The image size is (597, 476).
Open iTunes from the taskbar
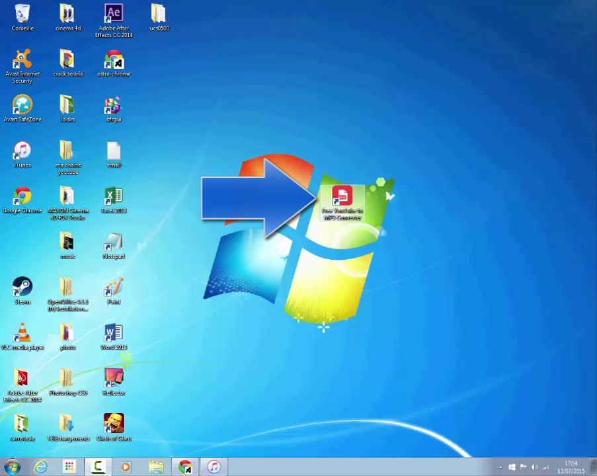point(214,467)
